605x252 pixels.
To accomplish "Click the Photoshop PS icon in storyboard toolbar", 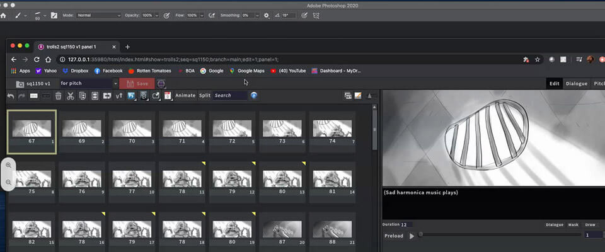I will click(x=131, y=96).
